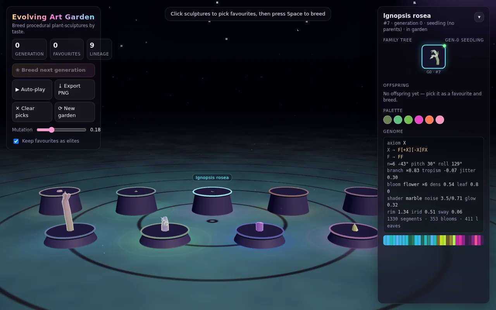Click the genome color barcode strip
496x310 pixels.
pos(434,240)
